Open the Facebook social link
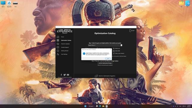The image size is (192, 108). click(x=61, y=75)
